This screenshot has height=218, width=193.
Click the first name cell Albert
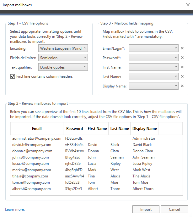coord(93,189)
